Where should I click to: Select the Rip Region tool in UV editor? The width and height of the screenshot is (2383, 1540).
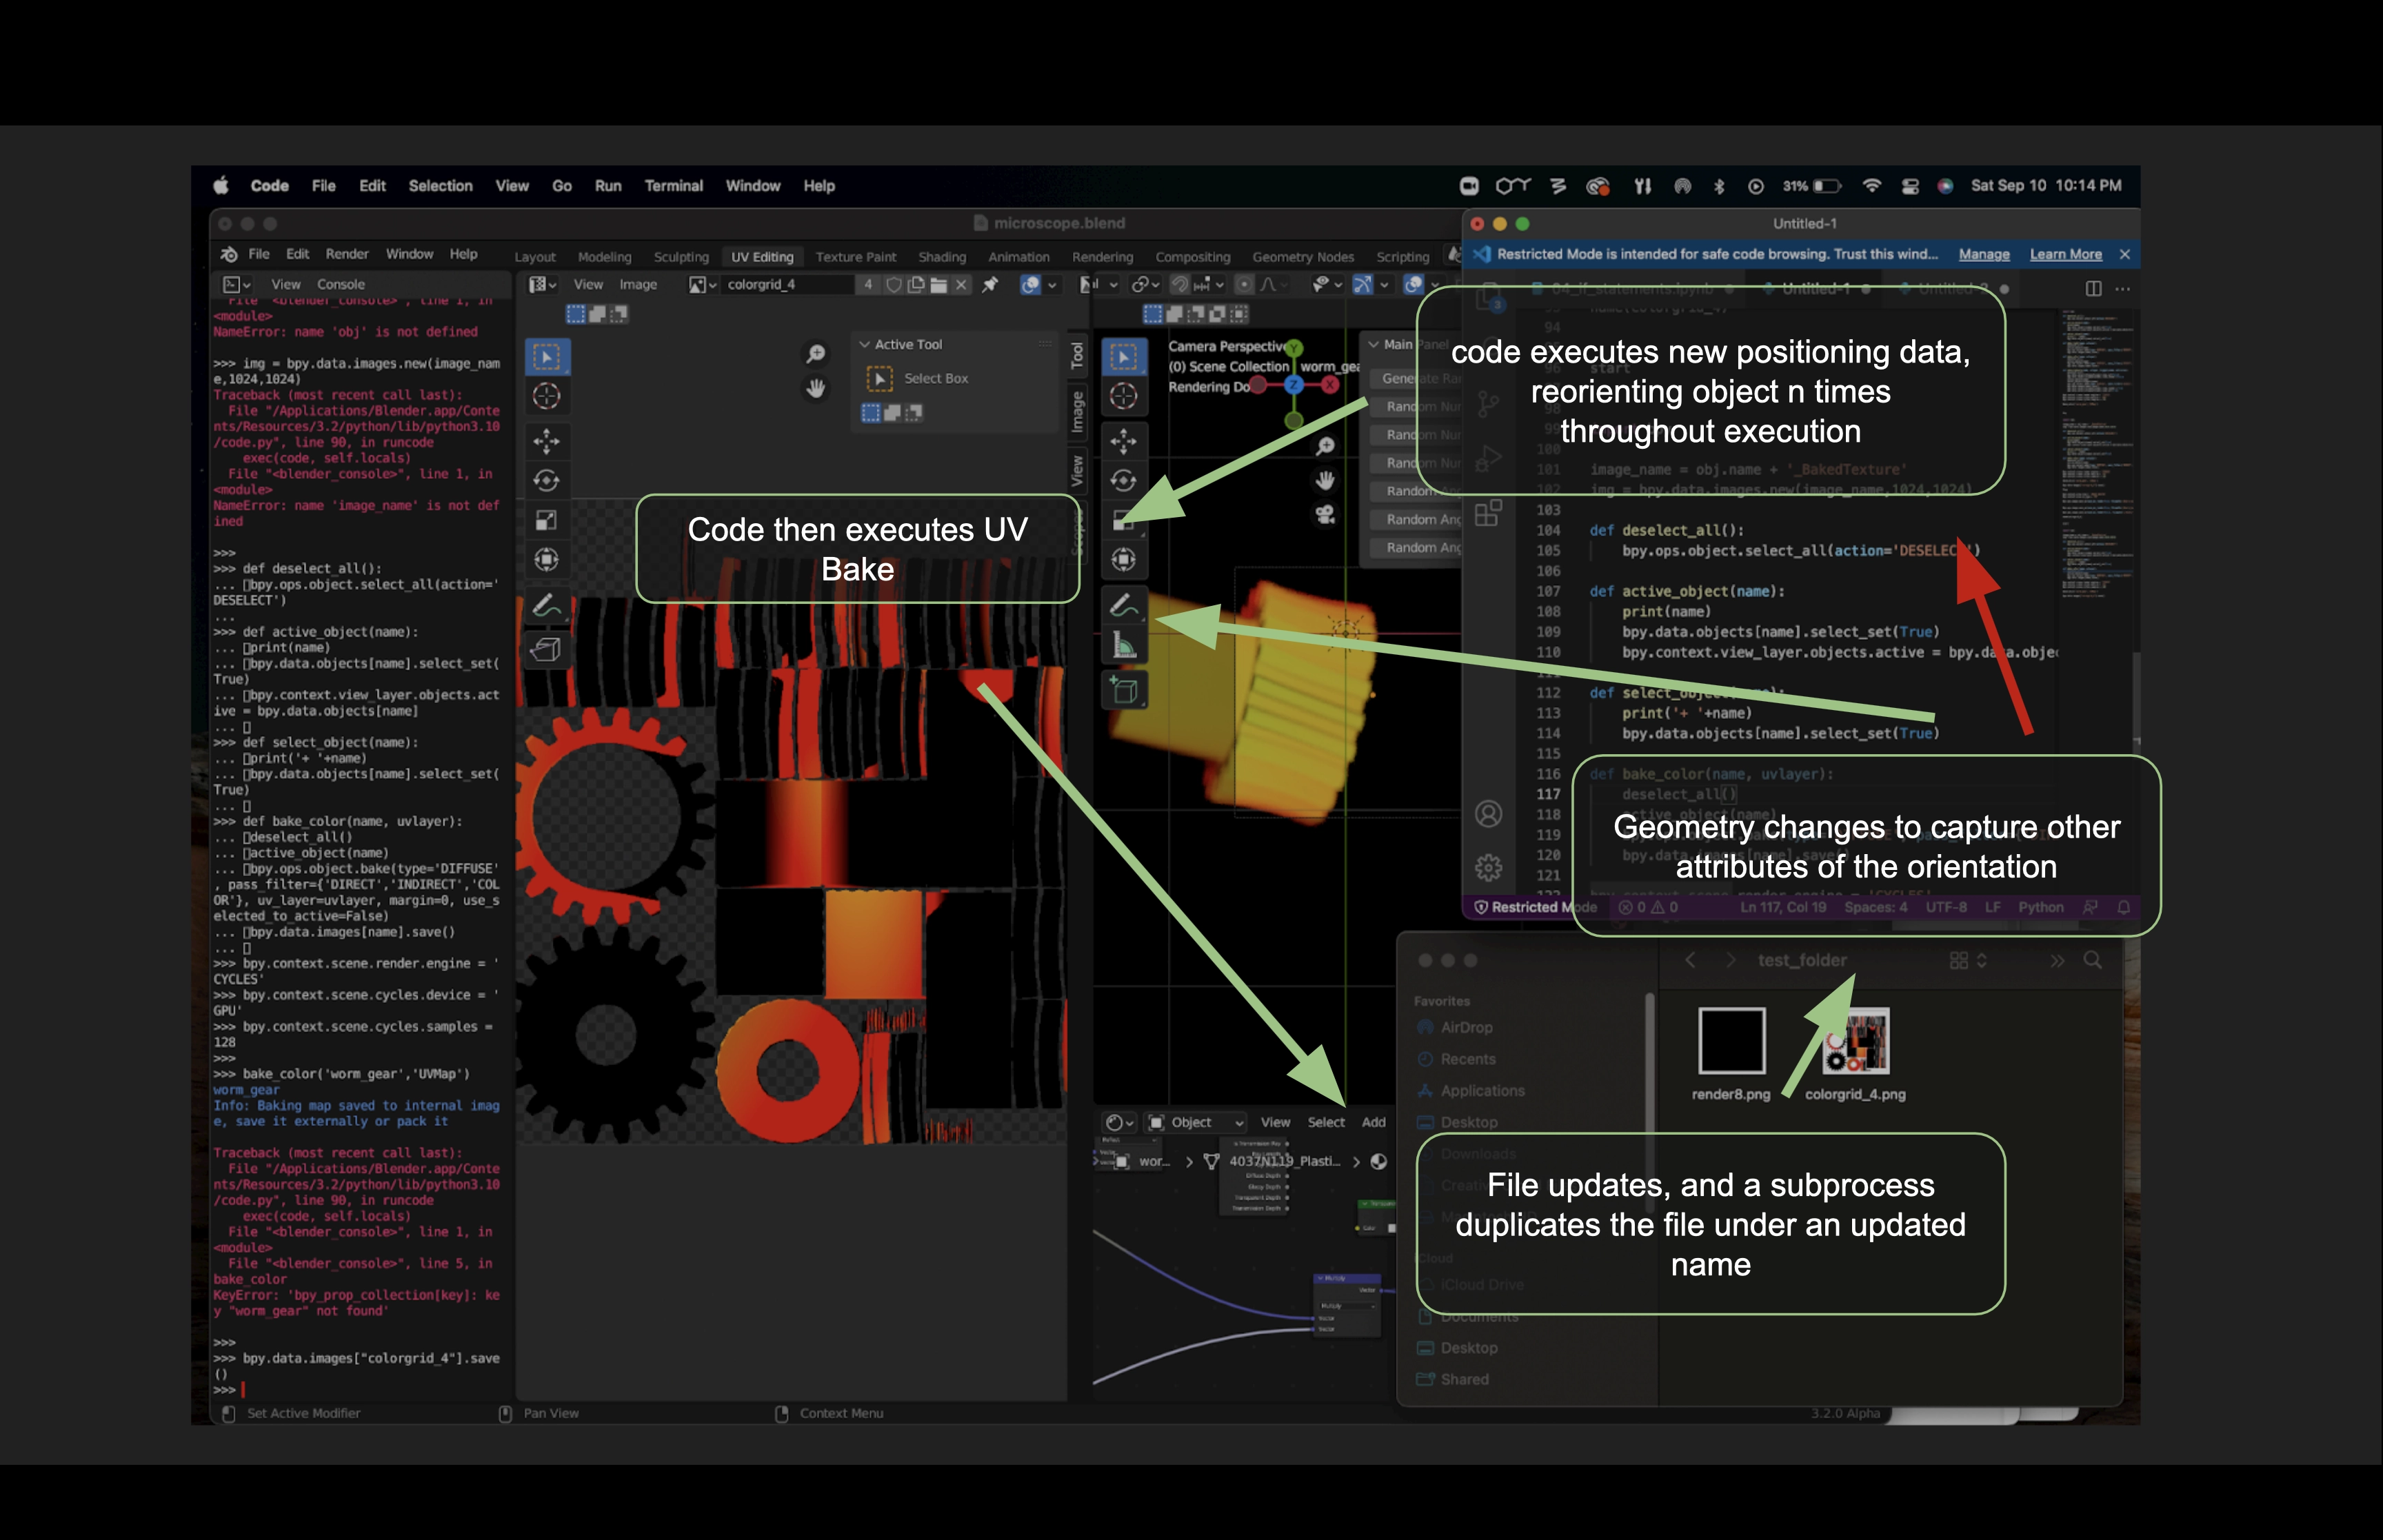[546, 650]
